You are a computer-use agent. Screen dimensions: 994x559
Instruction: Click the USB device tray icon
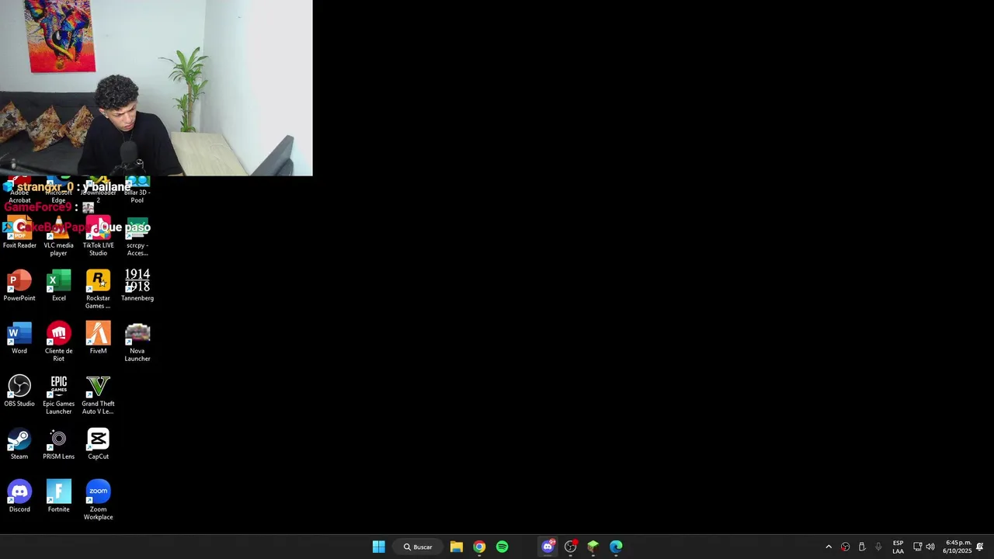[862, 547]
